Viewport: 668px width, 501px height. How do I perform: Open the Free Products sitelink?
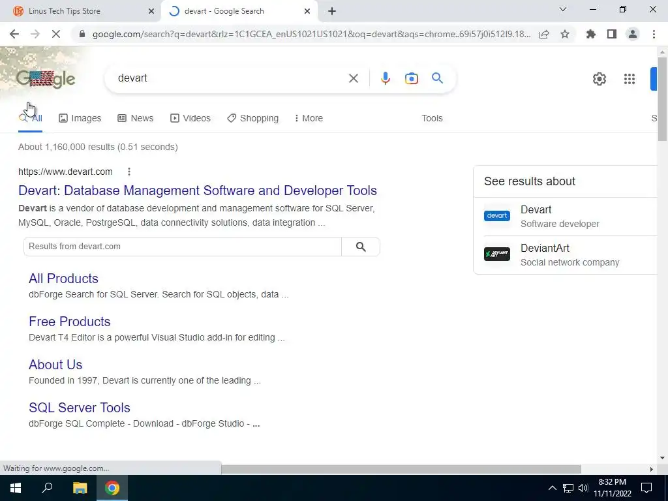pos(69,322)
